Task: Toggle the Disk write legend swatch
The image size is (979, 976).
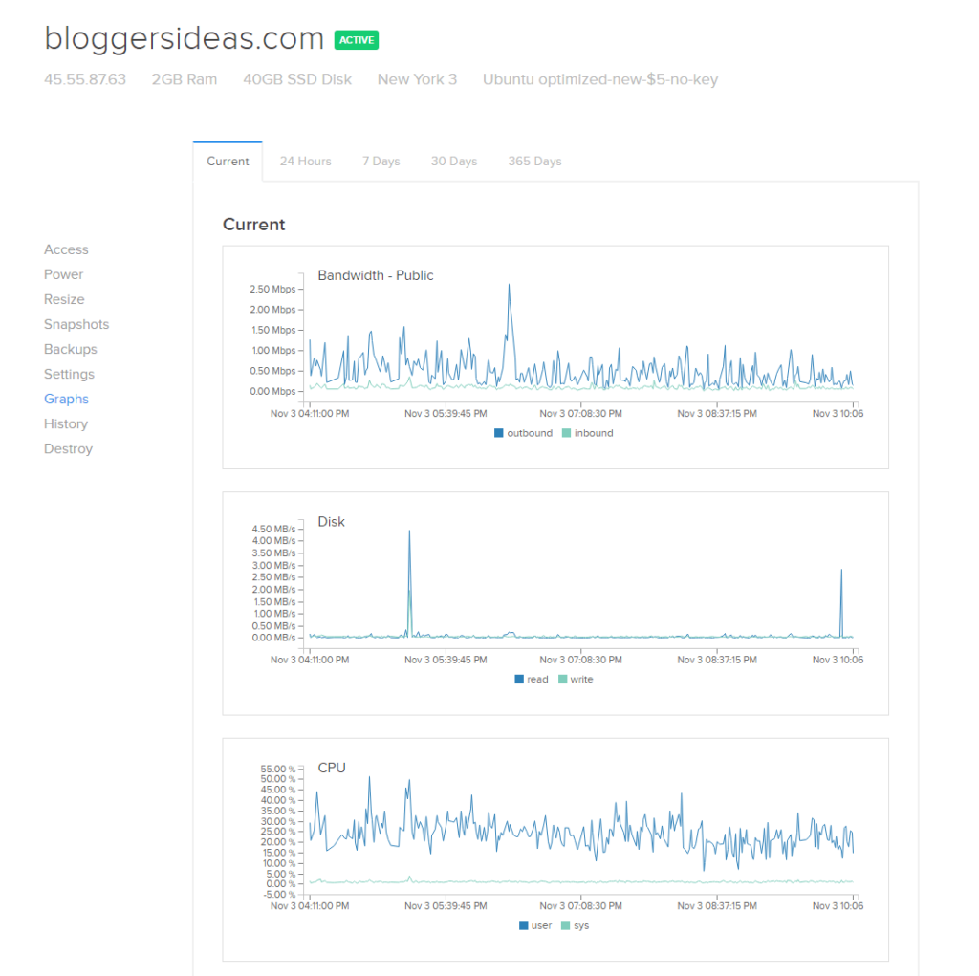Action: 562,680
